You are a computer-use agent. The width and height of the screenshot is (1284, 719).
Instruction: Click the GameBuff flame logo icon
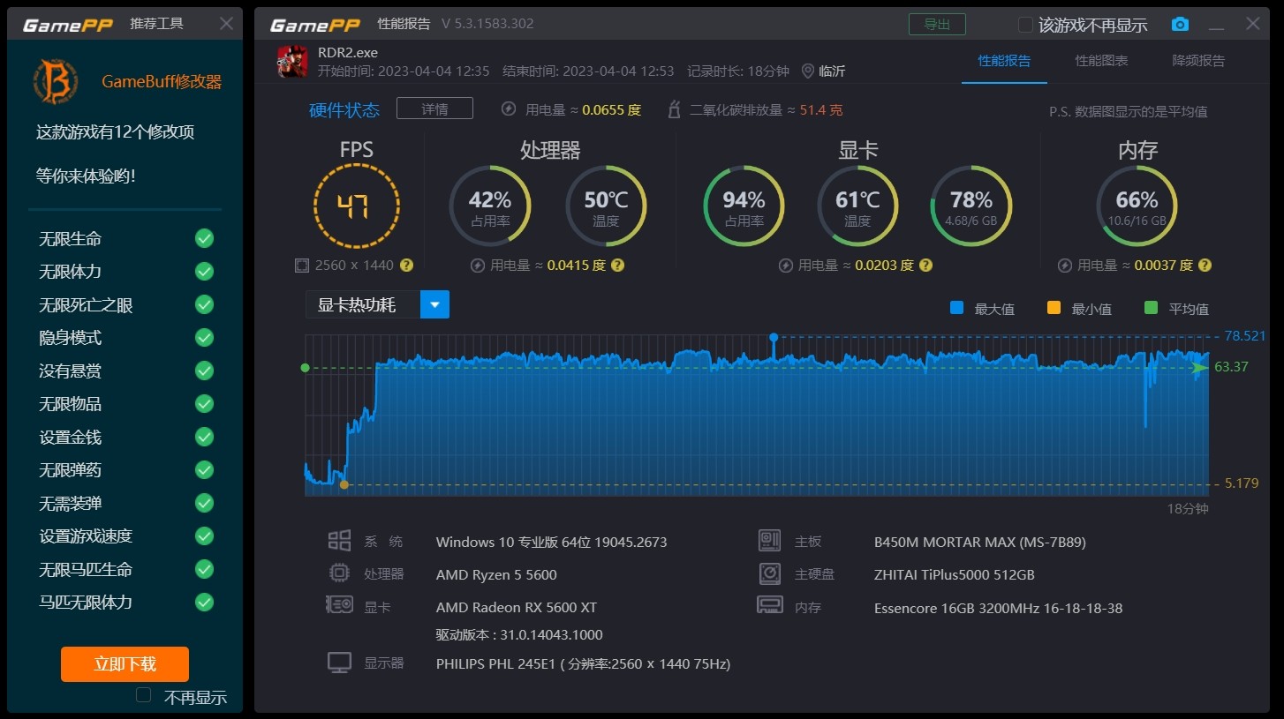(56, 81)
